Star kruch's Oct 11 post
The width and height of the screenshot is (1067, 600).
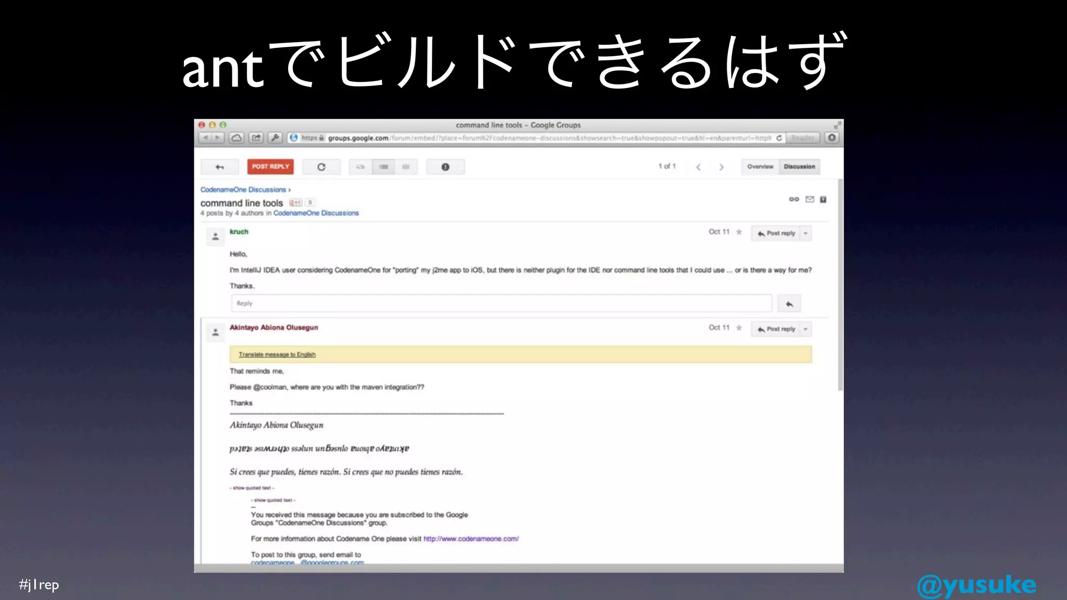[x=739, y=232]
